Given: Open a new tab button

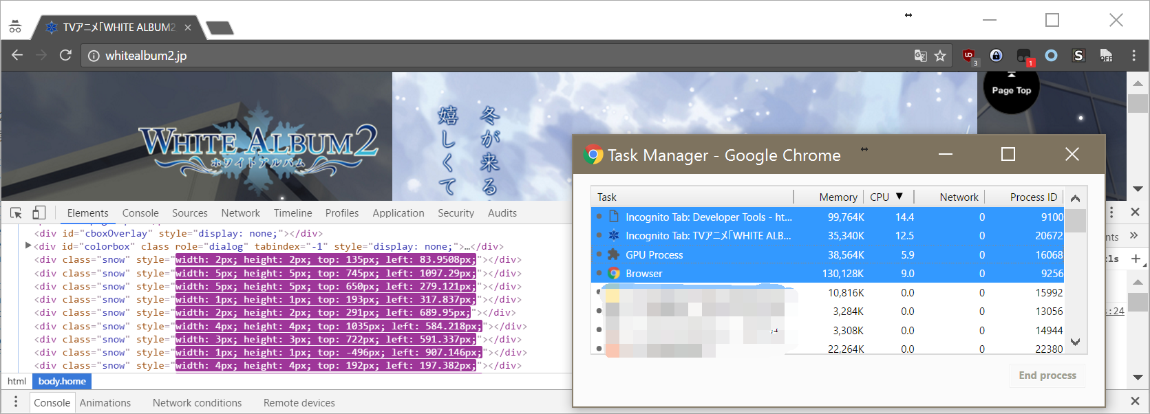Looking at the screenshot, I should point(220,28).
